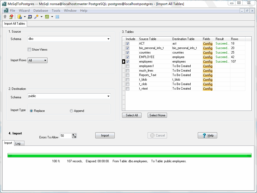Click the much_lines source table cell
Viewport: 257px width, 193px height.
[x=155, y=71]
